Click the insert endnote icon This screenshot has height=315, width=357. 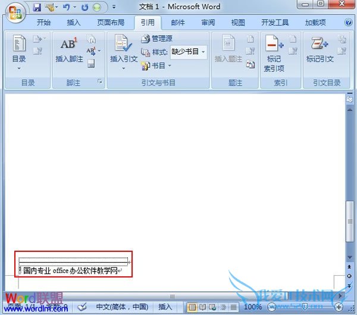point(91,39)
